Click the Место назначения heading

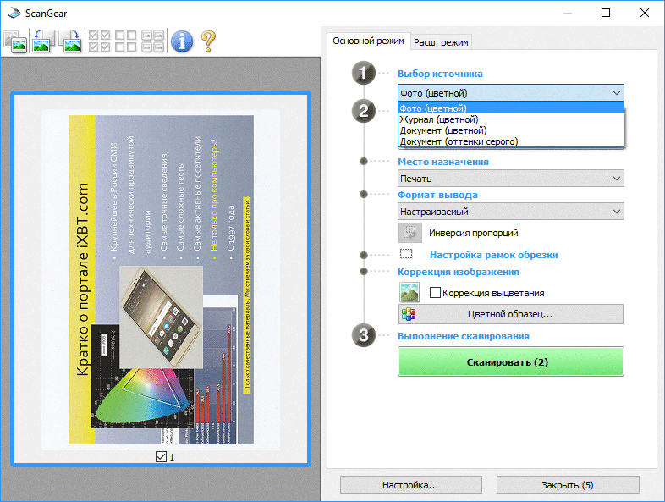point(442,162)
